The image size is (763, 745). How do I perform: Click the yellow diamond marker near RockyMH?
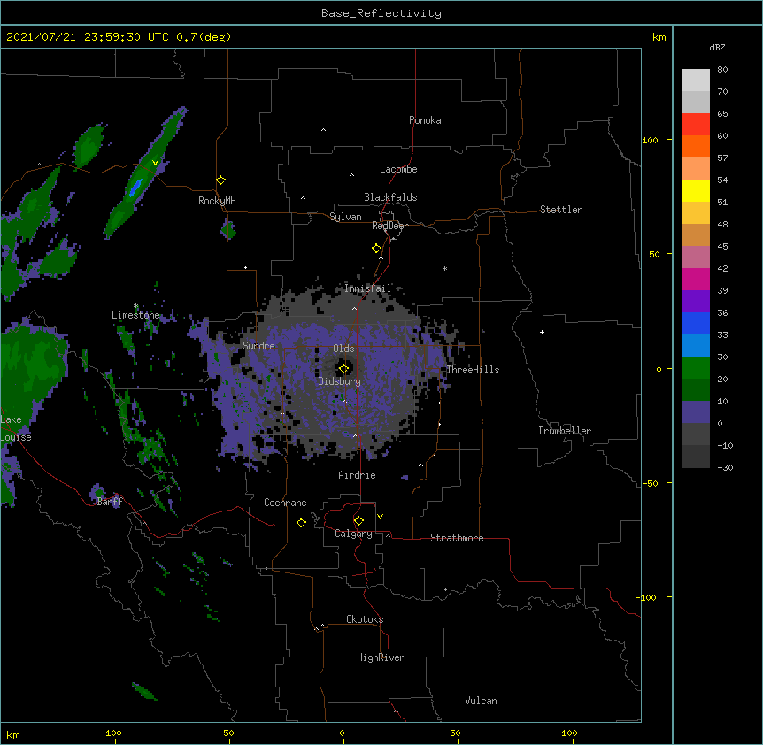[x=220, y=180]
